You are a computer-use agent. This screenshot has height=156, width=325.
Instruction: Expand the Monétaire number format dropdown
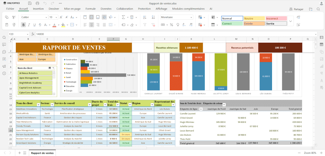tap(191, 17)
